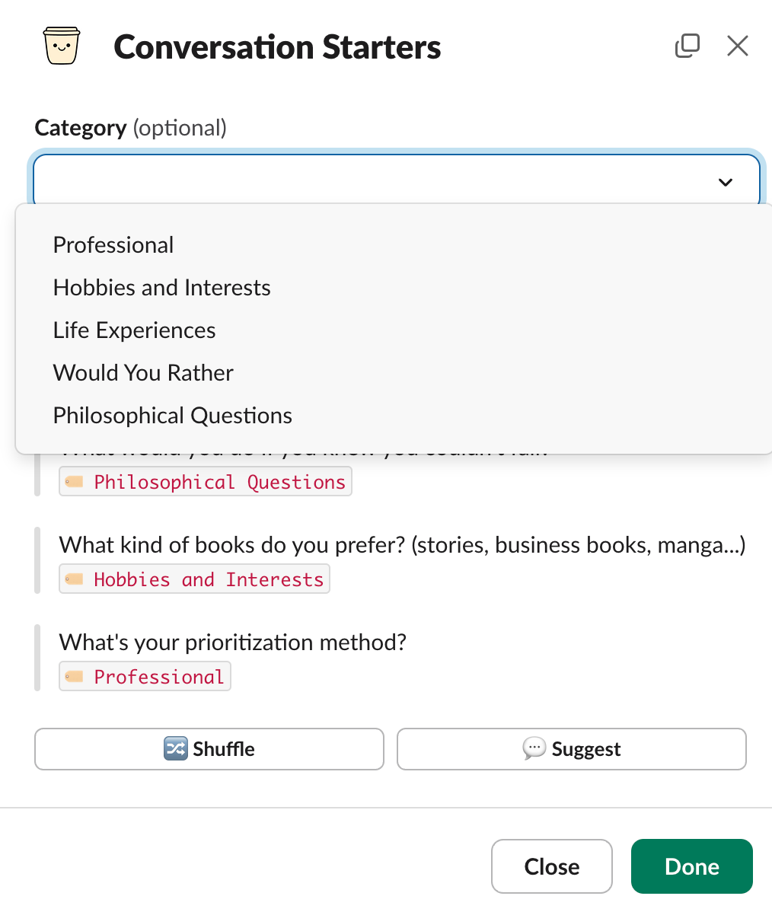
Task: Choose Philosophical Questions from dropdown list
Action: 172,416
